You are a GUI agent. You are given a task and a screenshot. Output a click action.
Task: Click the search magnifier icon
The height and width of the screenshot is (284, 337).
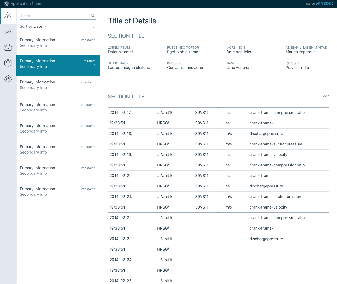click(93, 16)
